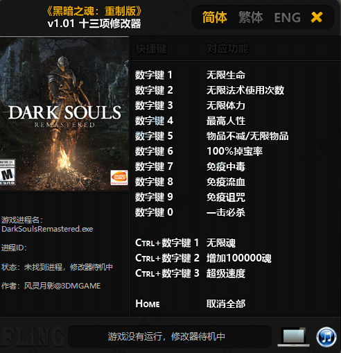Image resolution: width=341 pixels, height=353 pixels.
Task: Click the Bandai Namco logo badge
Action: pos(119,178)
